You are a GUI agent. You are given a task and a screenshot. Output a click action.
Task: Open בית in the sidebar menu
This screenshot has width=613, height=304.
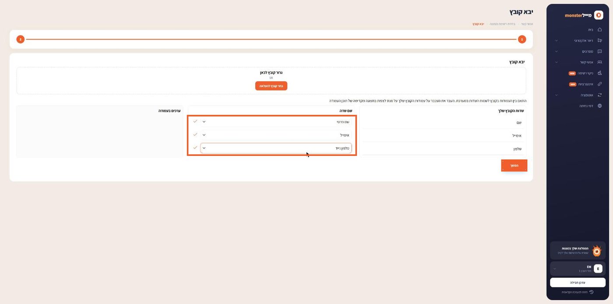pyautogui.click(x=591, y=30)
